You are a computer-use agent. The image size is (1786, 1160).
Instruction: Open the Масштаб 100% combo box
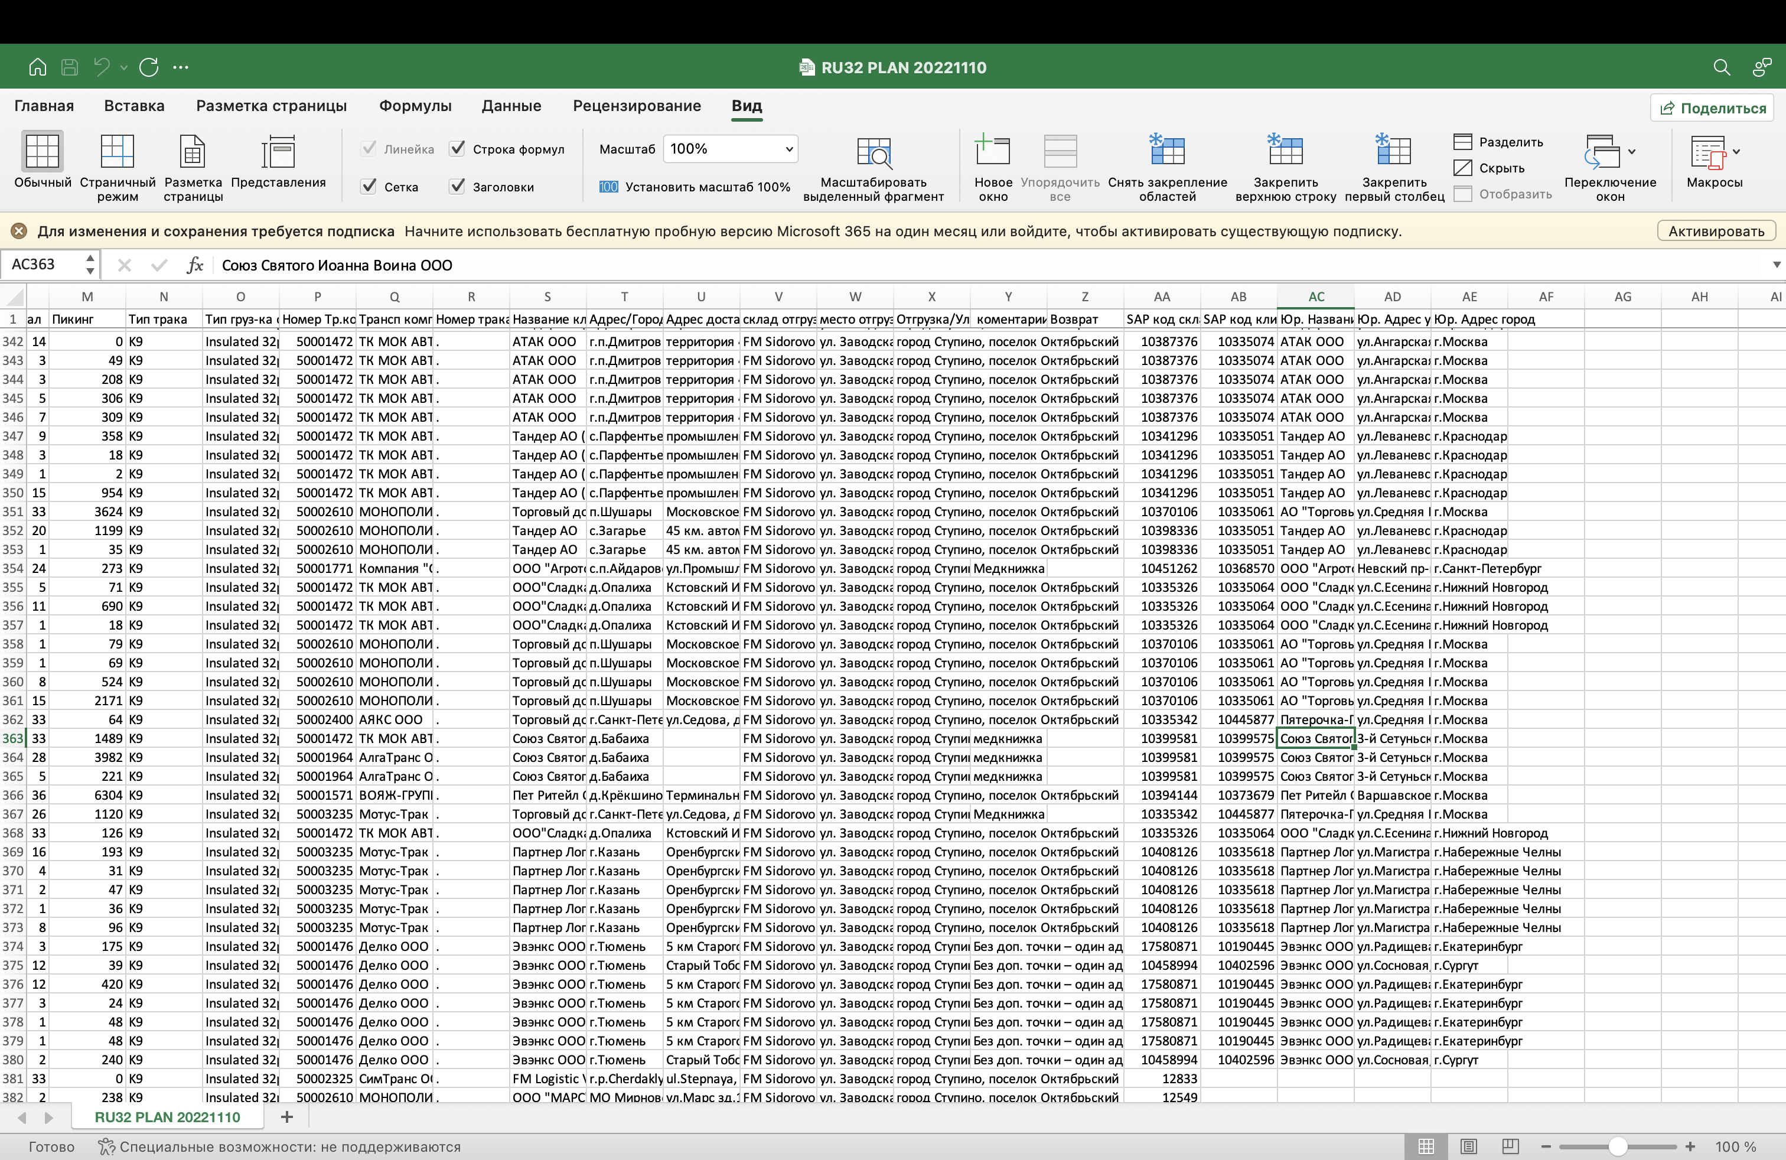coord(730,149)
